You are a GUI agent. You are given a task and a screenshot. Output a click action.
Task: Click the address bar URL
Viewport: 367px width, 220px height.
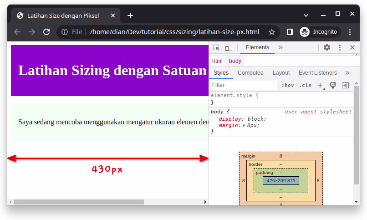point(174,32)
